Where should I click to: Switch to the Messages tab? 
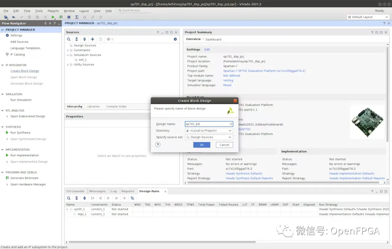pos(98,191)
